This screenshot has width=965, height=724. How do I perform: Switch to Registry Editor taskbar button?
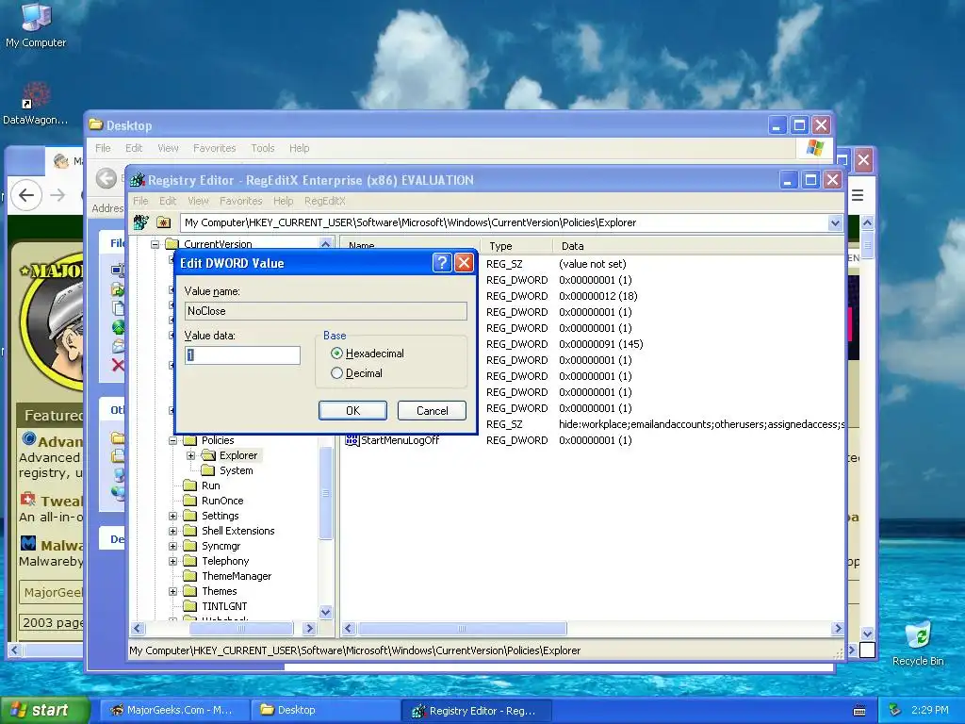[477, 711]
